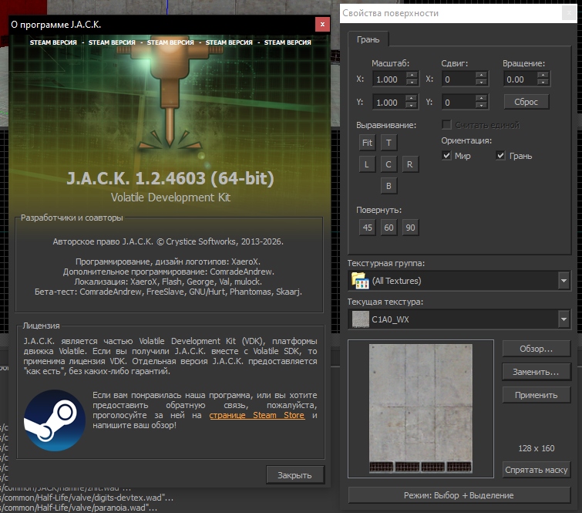Rotate texture by 45 degrees
The width and height of the screenshot is (582, 513).
368,228
